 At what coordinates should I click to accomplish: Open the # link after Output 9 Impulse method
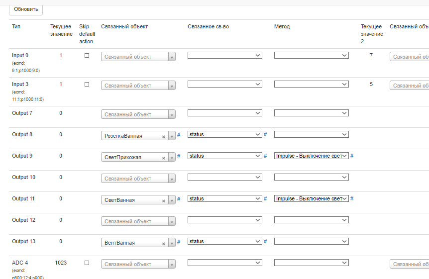(352, 156)
